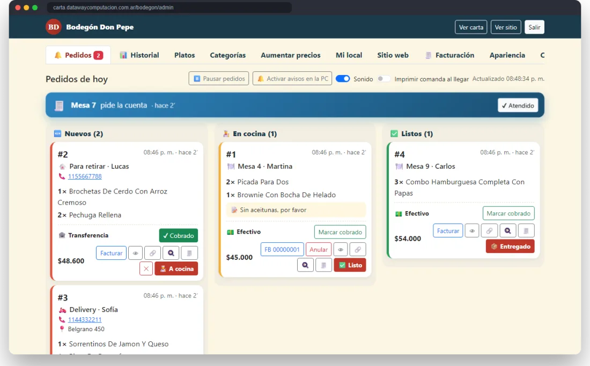Click the receipt icon on order #4
The image size is (590, 366).
tap(526, 231)
